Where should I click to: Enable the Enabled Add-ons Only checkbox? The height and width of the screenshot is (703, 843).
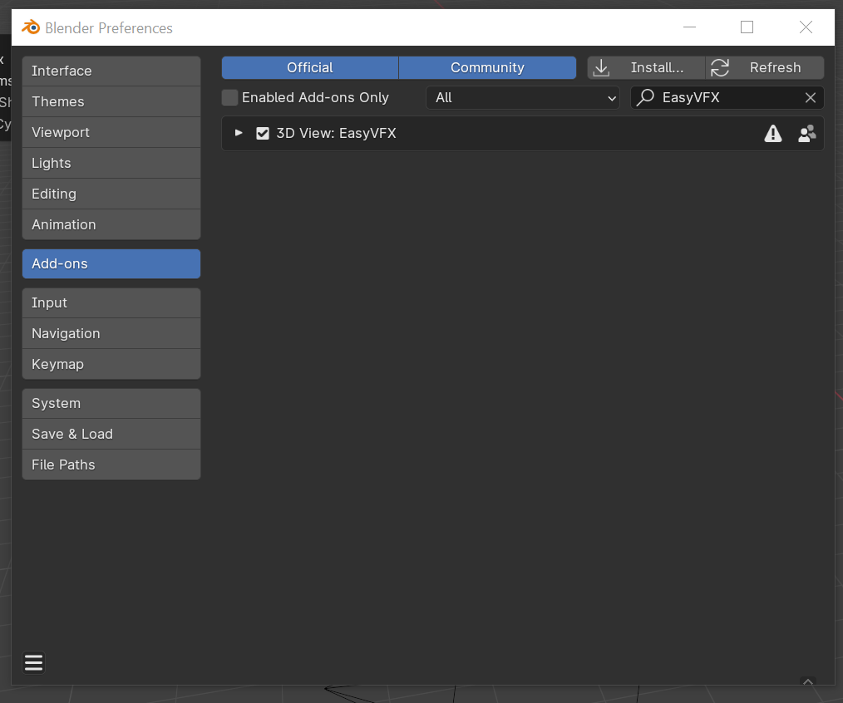(230, 98)
